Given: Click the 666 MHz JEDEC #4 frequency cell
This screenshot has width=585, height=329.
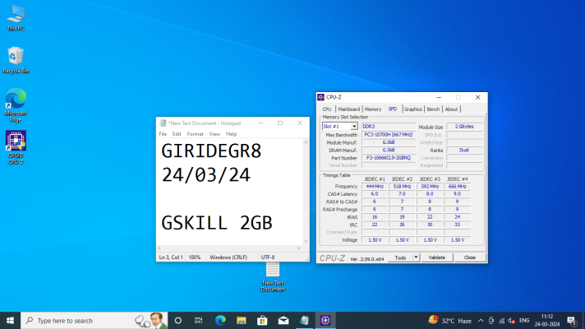Looking at the screenshot, I should tap(457, 187).
